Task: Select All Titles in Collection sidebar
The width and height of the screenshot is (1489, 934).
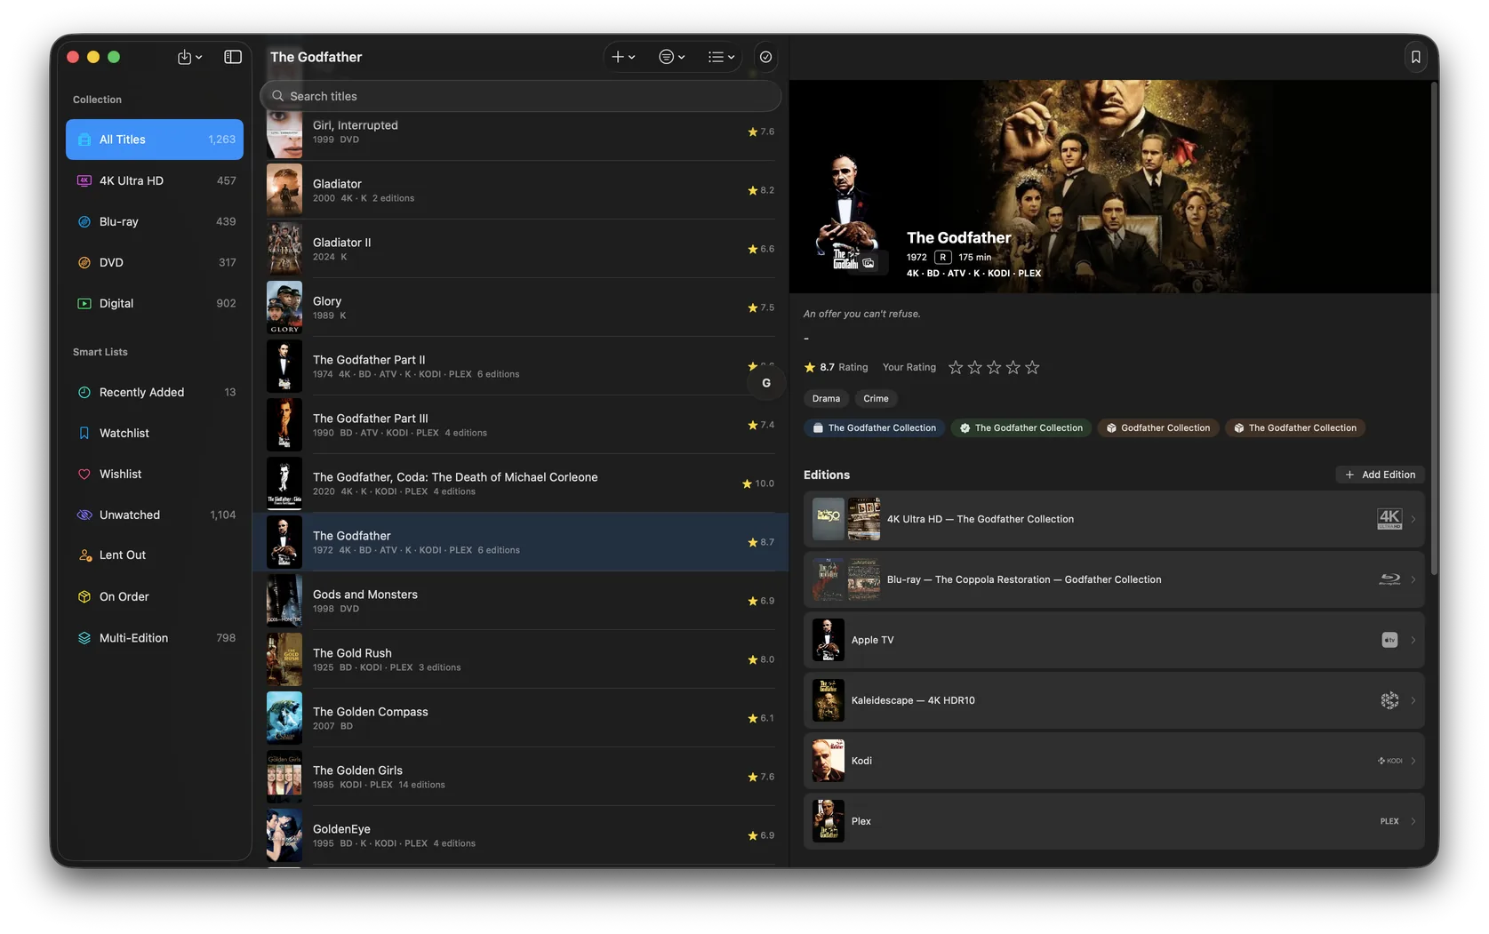Action: (155, 140)
